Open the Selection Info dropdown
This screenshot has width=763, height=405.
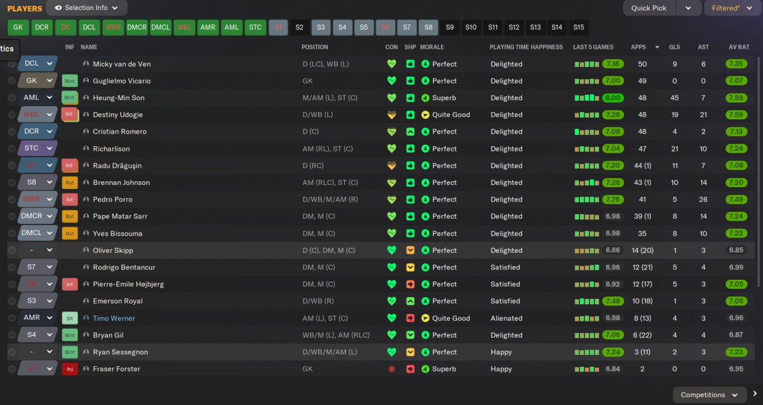(86, 8)
